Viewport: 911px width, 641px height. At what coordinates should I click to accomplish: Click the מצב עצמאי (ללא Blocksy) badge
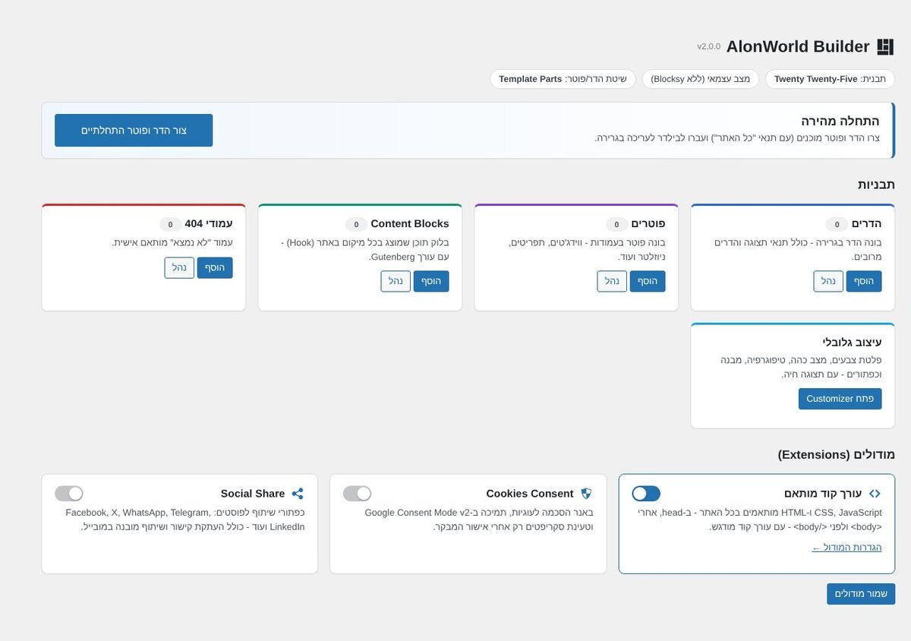[700, 79]
